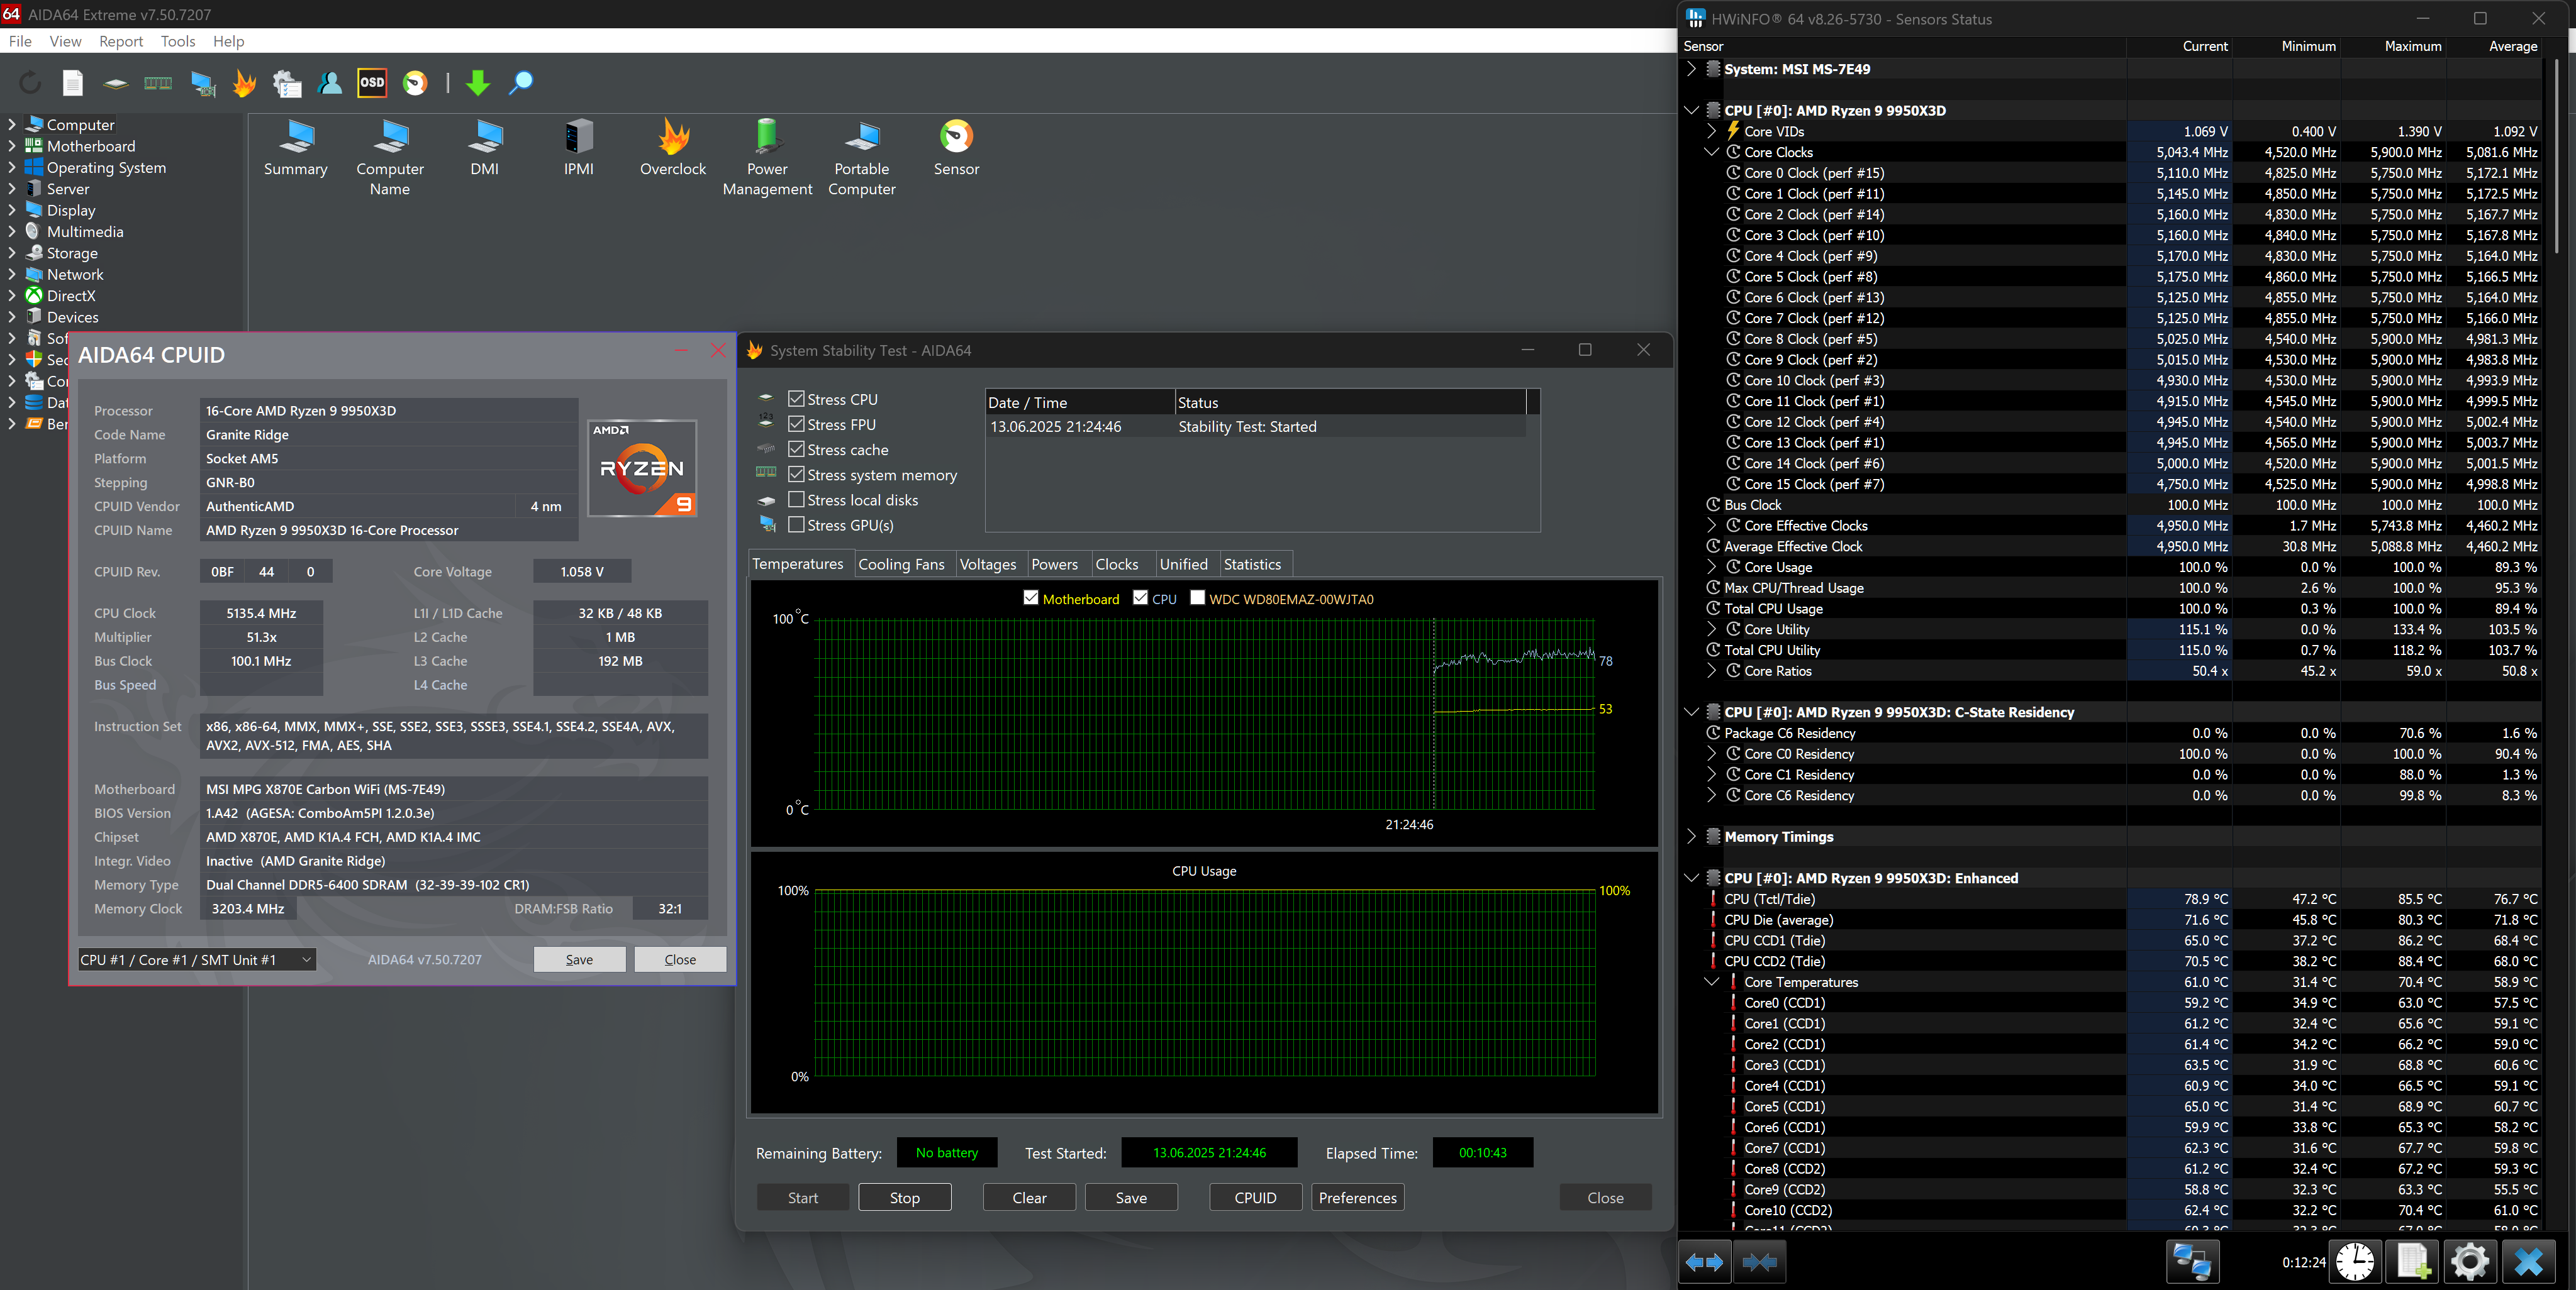Click HWiNFO blue X close sensors icon
Image resolution: width=2576 pixels, height=1290 pixels.
point(2528,1262)
